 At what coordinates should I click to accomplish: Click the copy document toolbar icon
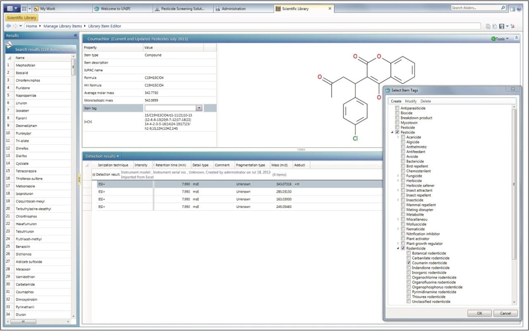pos(488,26)
